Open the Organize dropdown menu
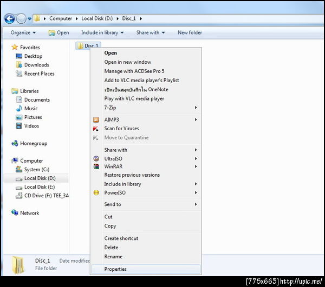Screen dimensions: 325x287 23,32
